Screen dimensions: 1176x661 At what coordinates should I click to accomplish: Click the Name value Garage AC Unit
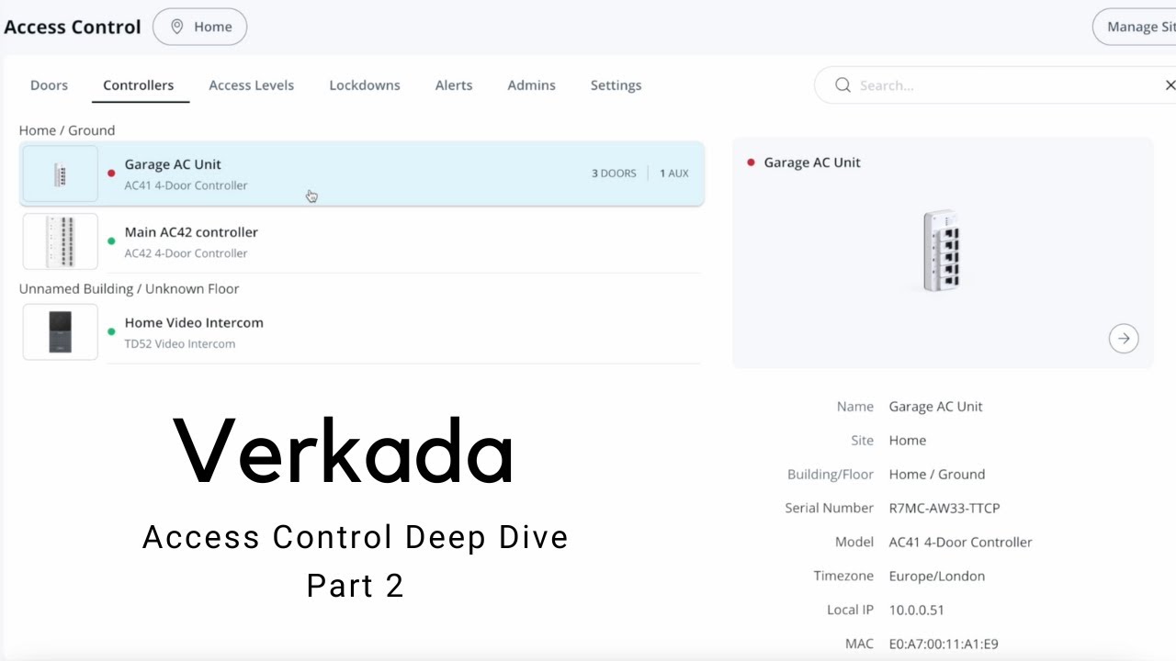pyautogui.click(x=936, y=407)
